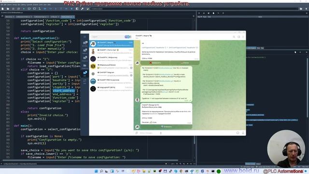Open the editor tab browser icon
This screenshot has height=174, width=309.
(2, 16)
